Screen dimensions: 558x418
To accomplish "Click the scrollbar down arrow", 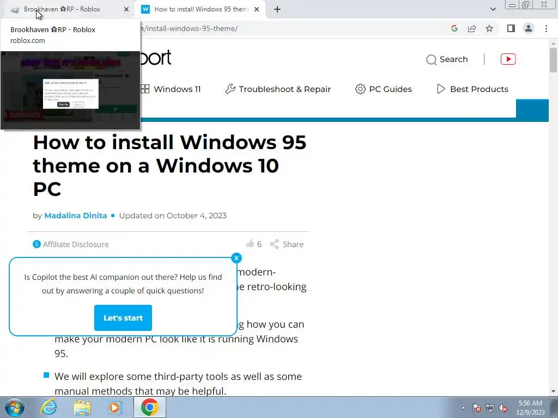I will [x=553, y=391].
